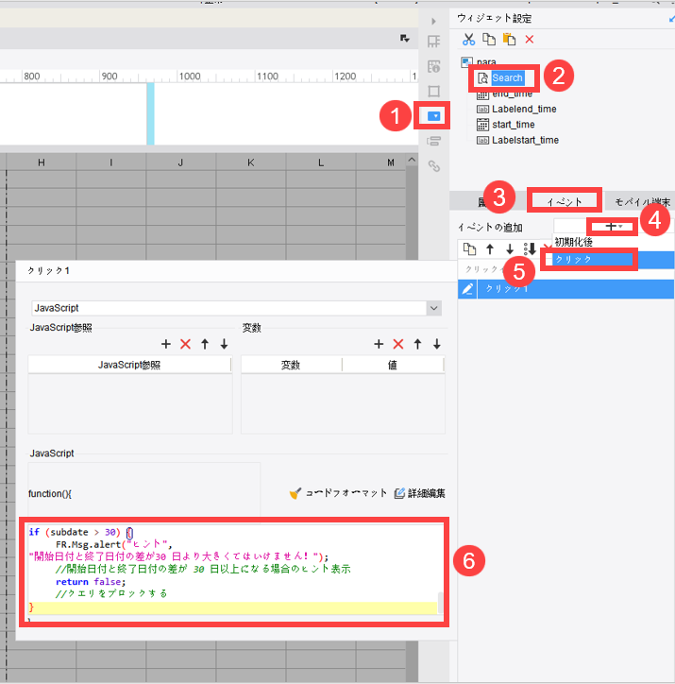
Task: Add a variable with plus icon
Action: (379, 344)
